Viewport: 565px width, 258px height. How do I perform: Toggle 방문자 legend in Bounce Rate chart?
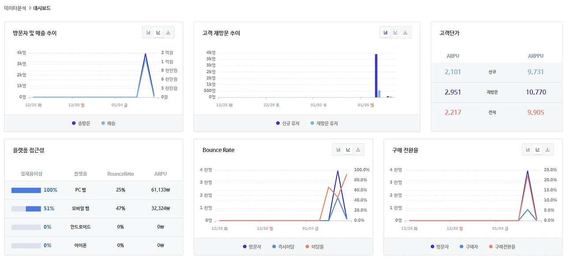252,247
